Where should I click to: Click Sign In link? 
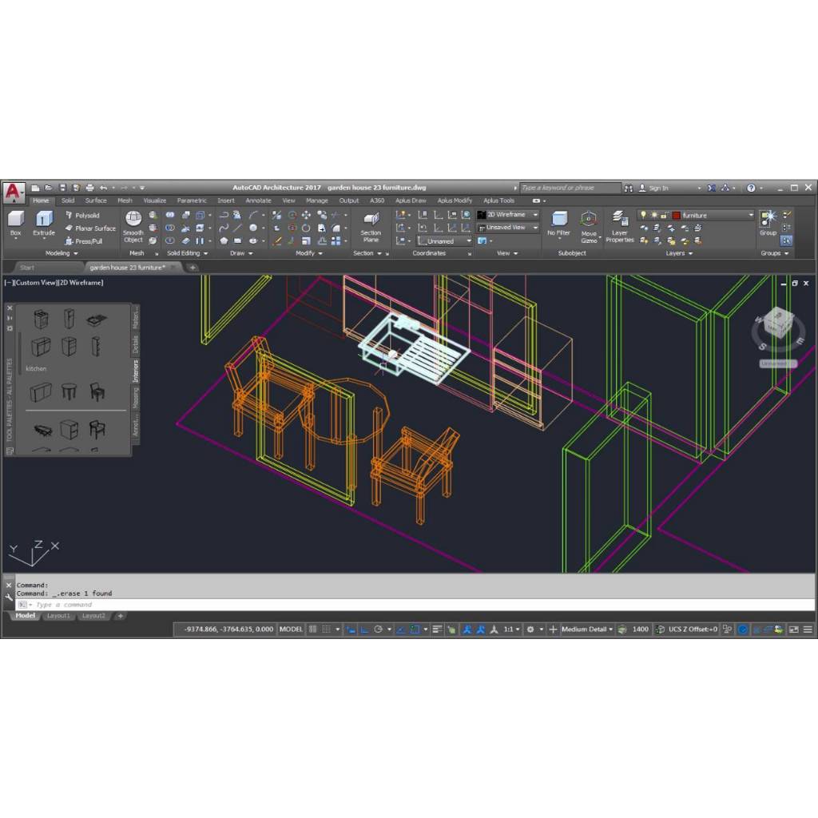(x=658, y=188)
